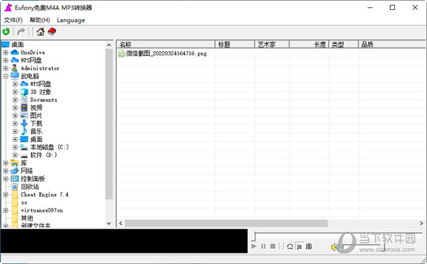Select the virtuanes097cn folder
427x264 pixels.
[42, 210]
